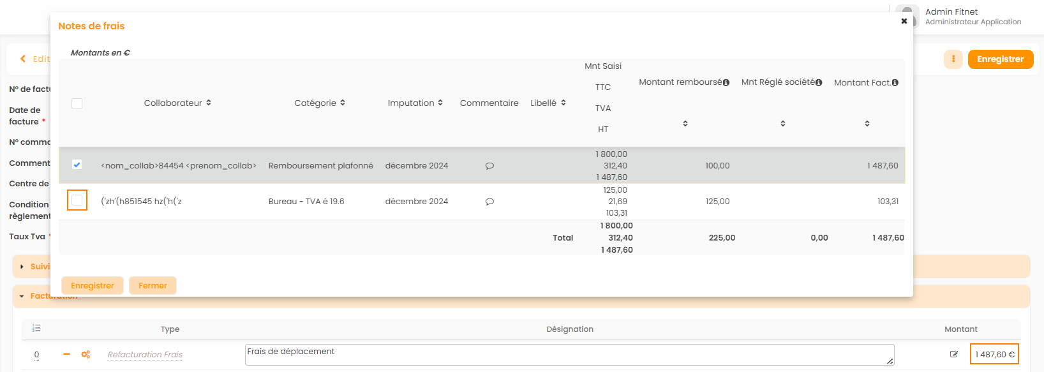Click Enregistrer in the Notes de frais dialog

(x=93, y=286)
